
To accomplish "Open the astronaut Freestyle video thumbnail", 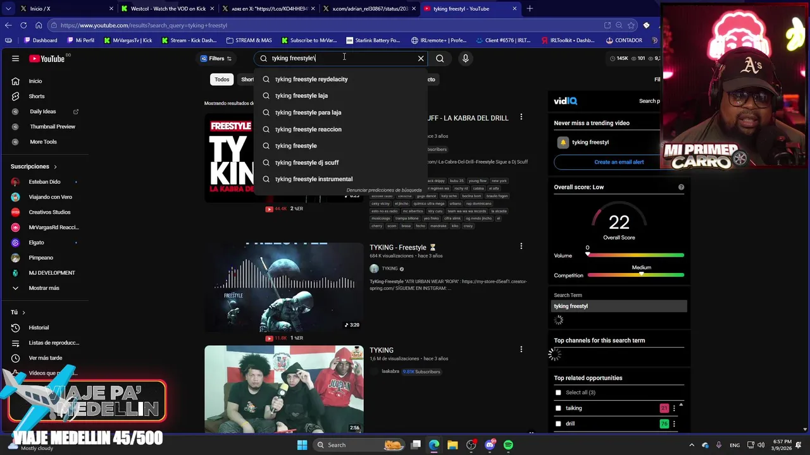I will point(283,287).
